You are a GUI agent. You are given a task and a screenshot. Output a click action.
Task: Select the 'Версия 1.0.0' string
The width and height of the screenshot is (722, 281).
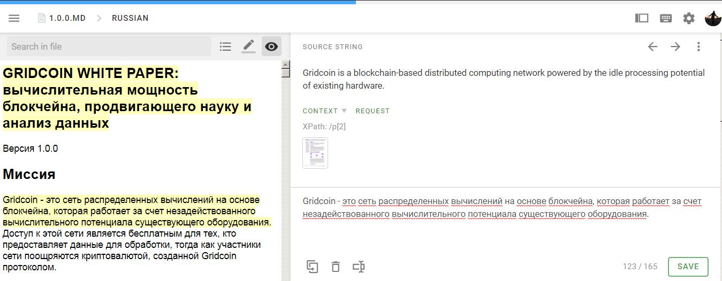(x=31, y=149)
